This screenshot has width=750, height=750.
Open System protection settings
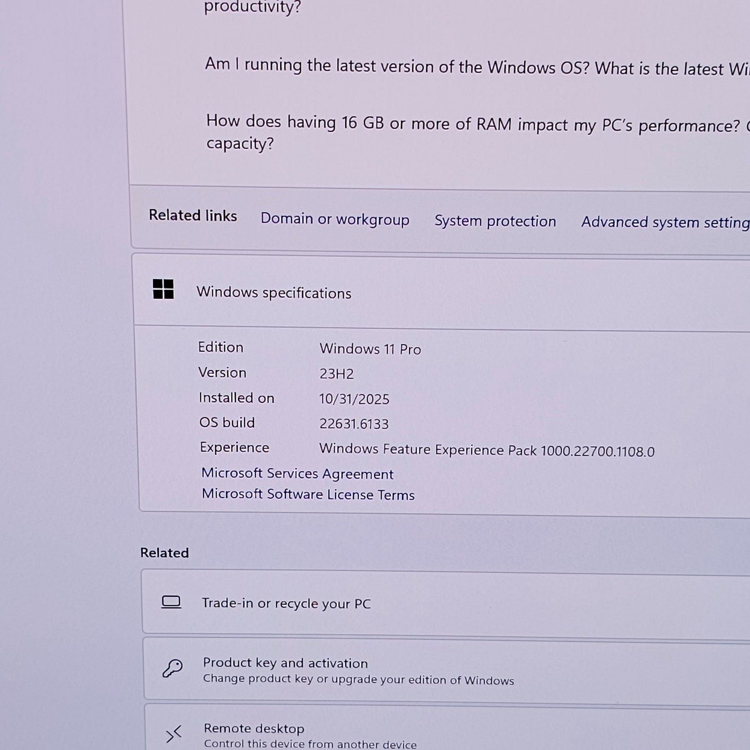click(x=495, y=221)
